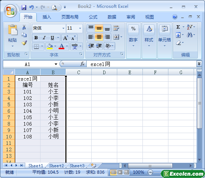
Task: Expand the Name Box dropdown
Action: 56,64
